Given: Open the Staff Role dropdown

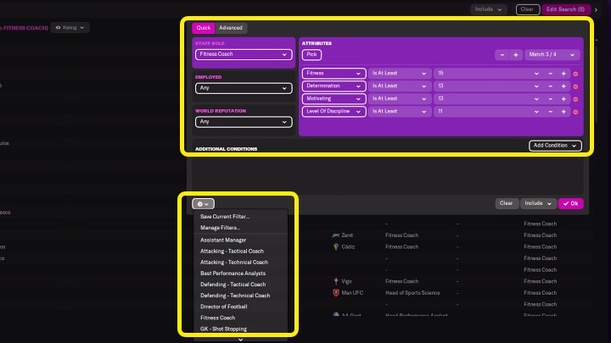Looking at the screenshot, I should 243,54.
